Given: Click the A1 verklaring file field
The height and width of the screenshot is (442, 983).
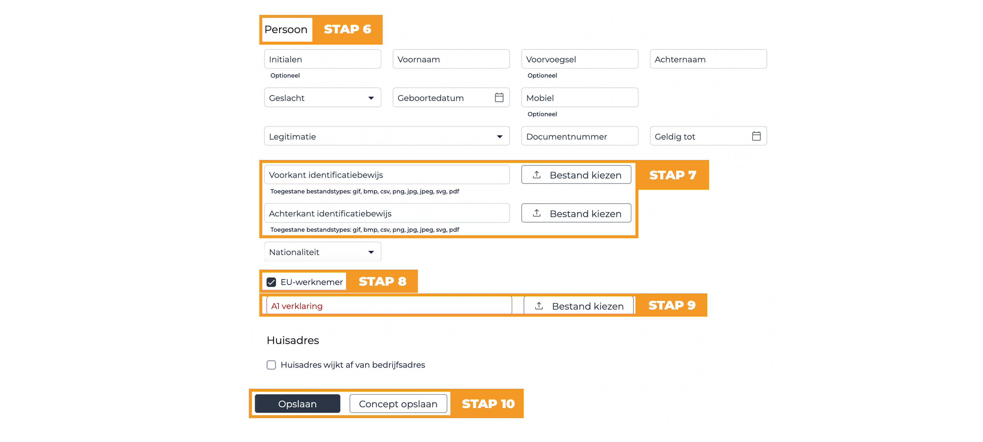Looking at the screenshot, I should click(389, 306).
